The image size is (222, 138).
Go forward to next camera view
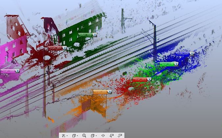tap(120, 135)
